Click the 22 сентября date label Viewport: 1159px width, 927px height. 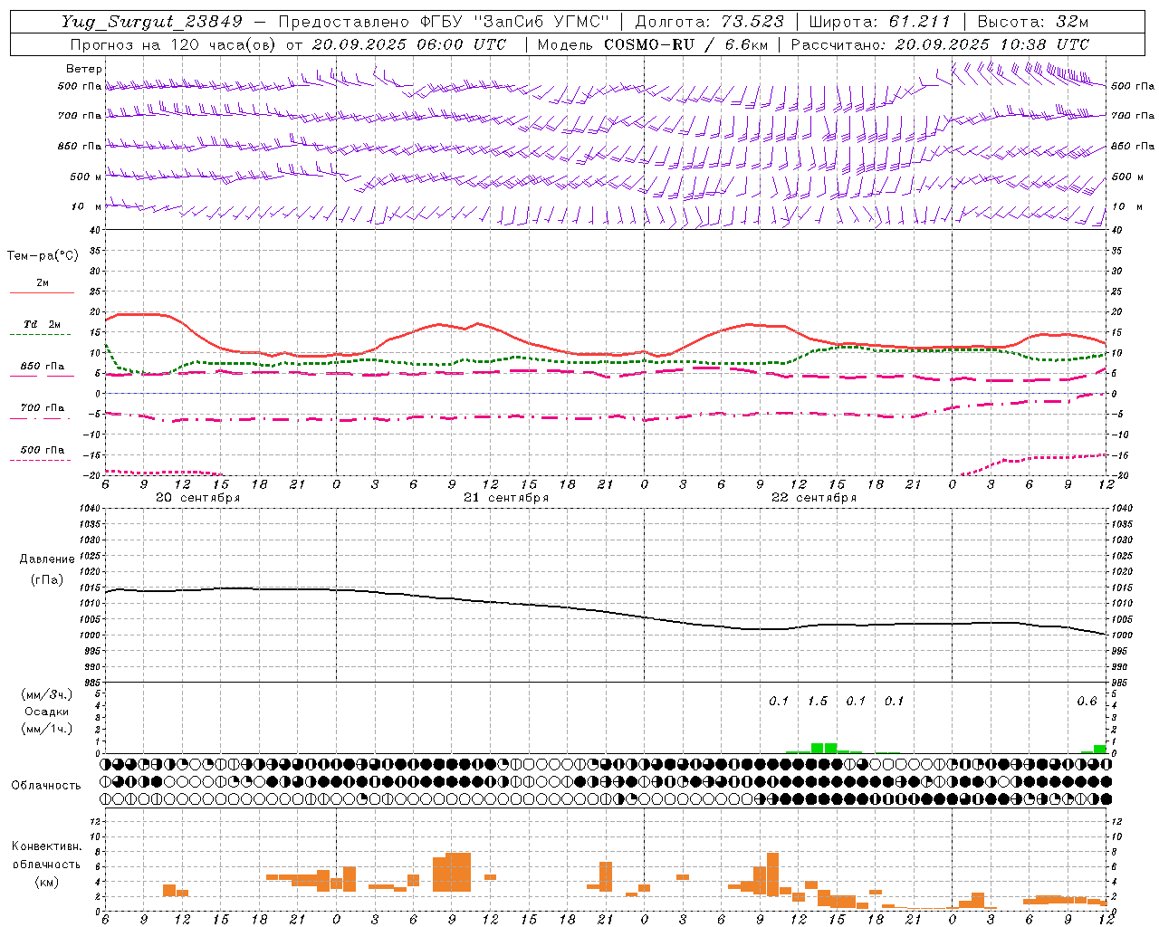point(814,498)
